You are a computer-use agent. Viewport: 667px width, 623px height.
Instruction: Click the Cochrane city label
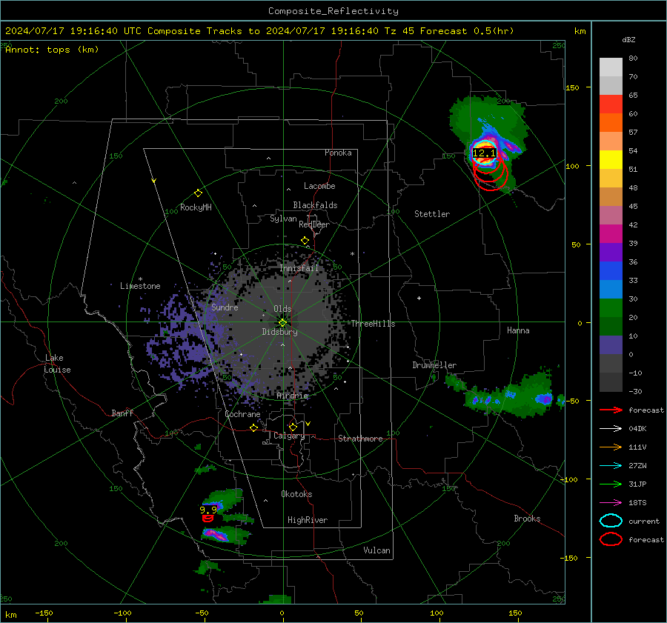(242, 414)
